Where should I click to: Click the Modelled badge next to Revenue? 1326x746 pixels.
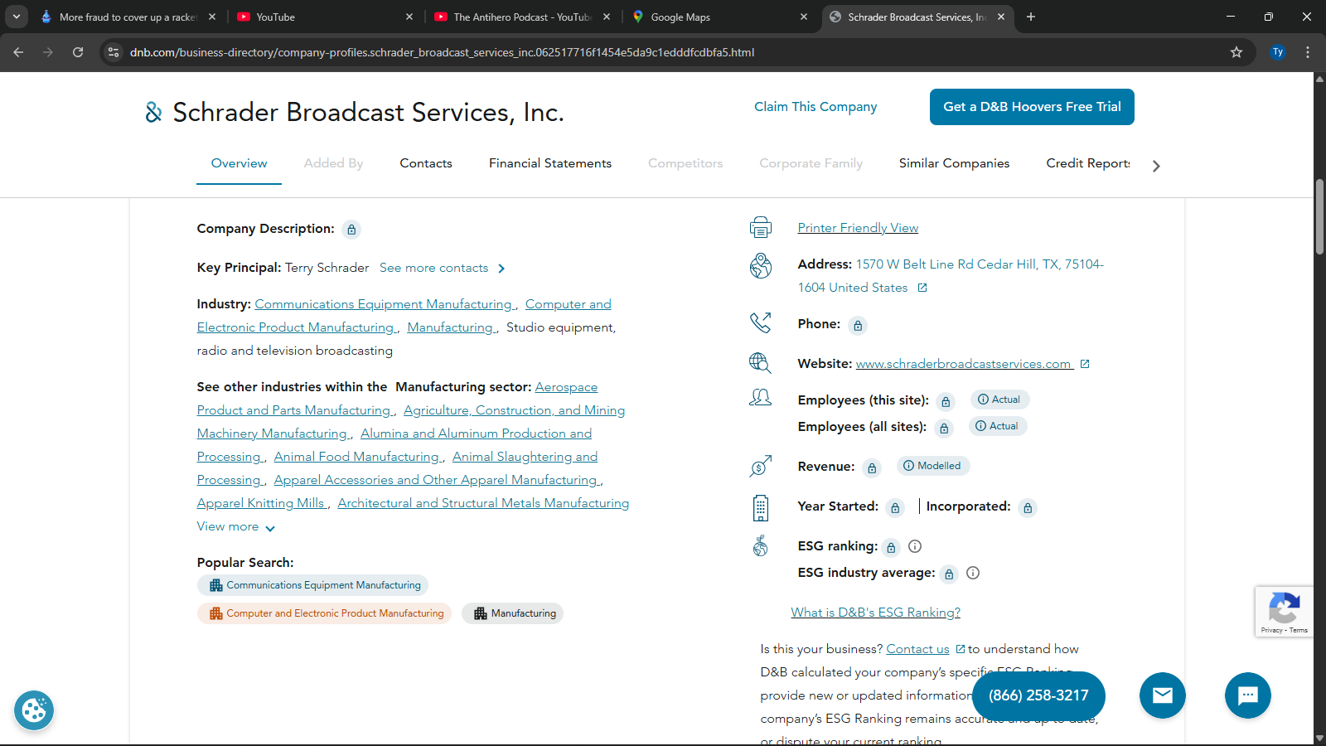point(932,466)
